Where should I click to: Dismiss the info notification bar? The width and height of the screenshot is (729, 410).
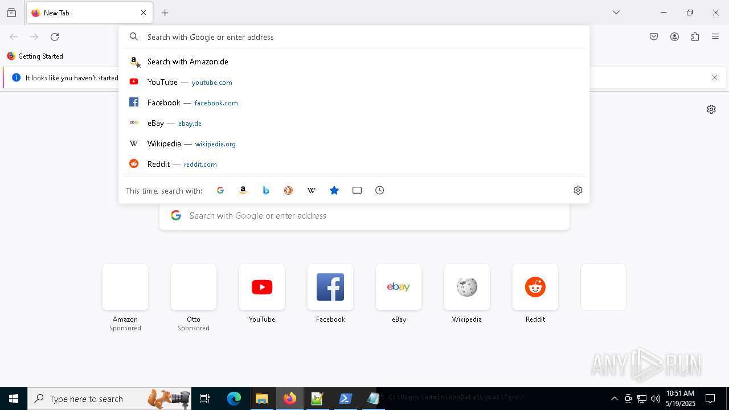click(x=715, y=77)
